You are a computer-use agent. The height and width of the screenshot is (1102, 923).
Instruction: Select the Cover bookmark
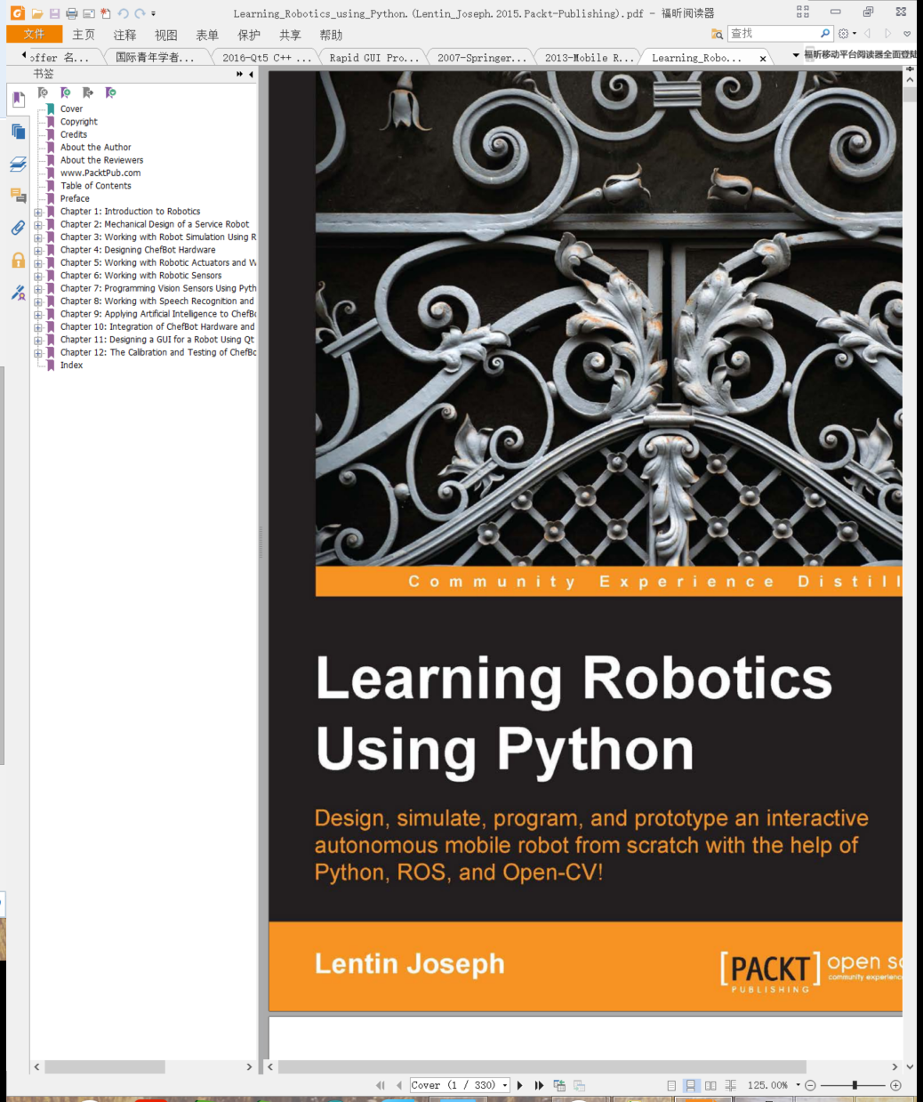coord(71,109)
